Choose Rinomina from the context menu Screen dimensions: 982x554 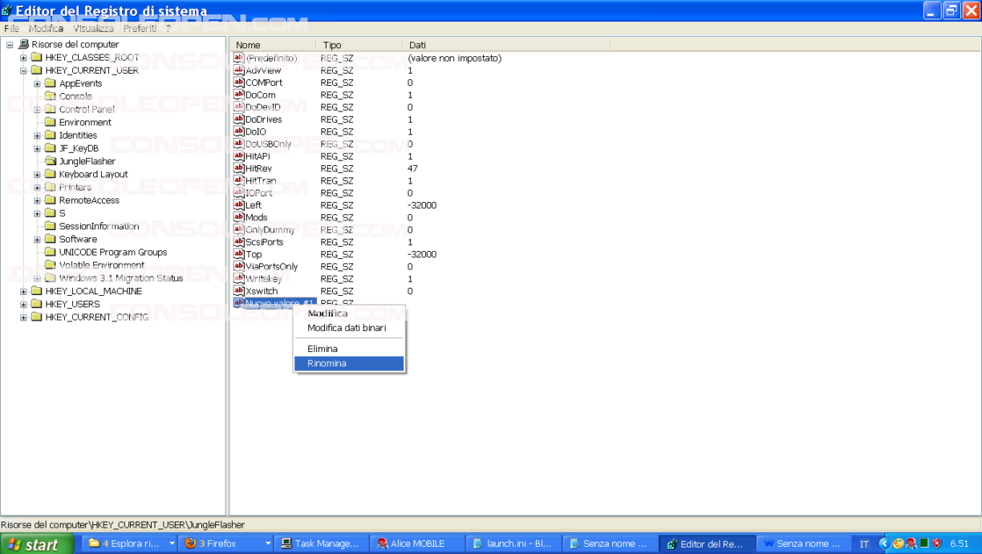[x=327, y=363]
